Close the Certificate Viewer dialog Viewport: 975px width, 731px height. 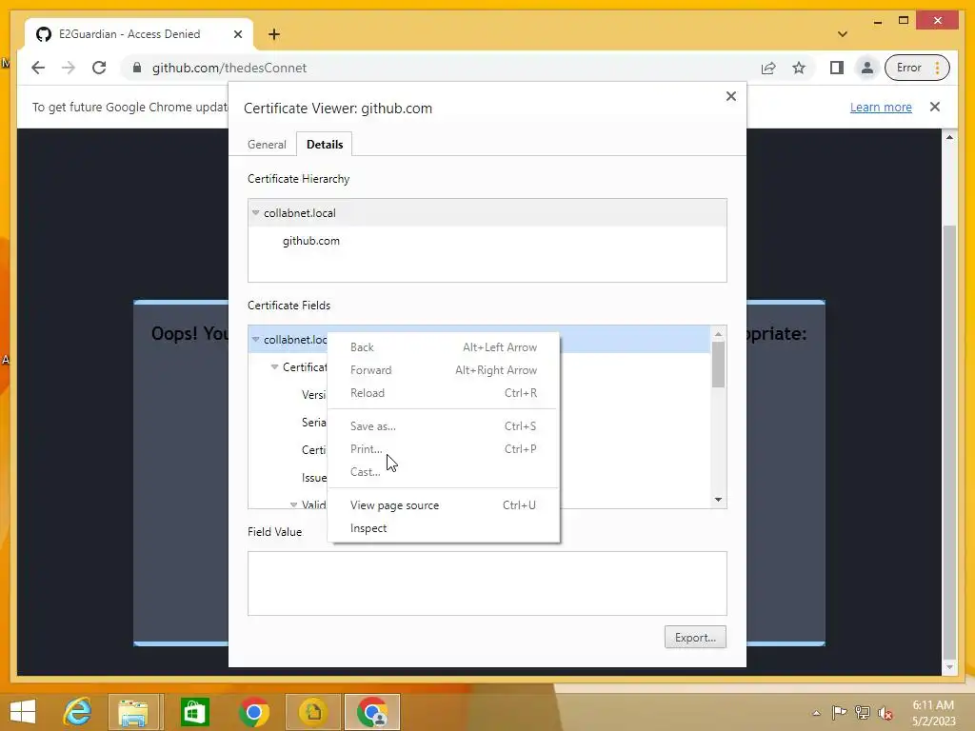pos(731,96)
